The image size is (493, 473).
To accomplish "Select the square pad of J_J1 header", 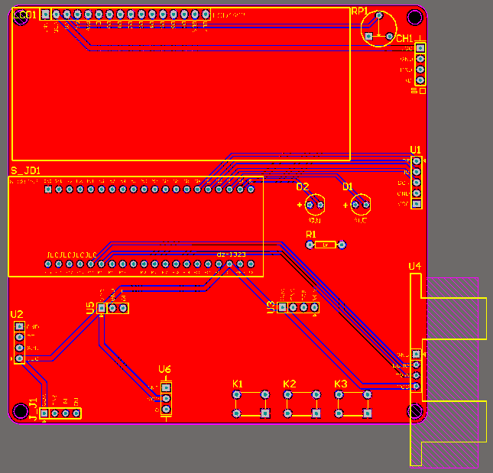I will [44, 413].
